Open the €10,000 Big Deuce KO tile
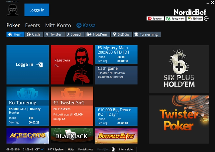The image size is (215, 152). coord(116,117)
